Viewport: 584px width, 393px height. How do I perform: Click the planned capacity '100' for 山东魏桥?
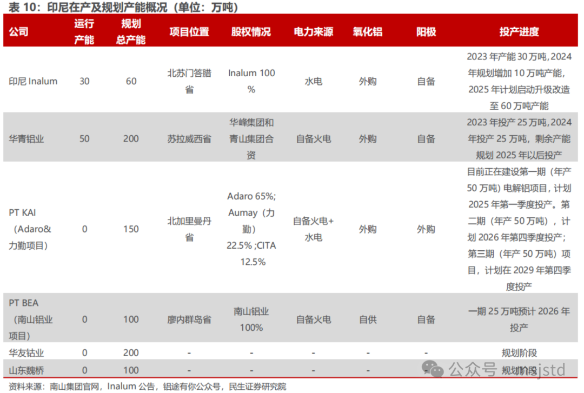131,370
